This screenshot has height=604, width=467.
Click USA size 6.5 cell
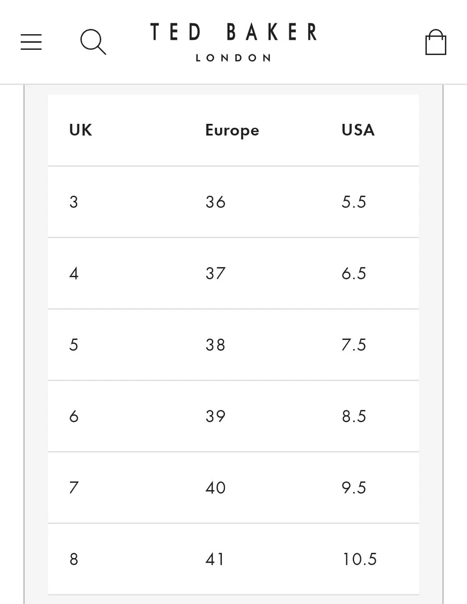[x=354, y=274]
